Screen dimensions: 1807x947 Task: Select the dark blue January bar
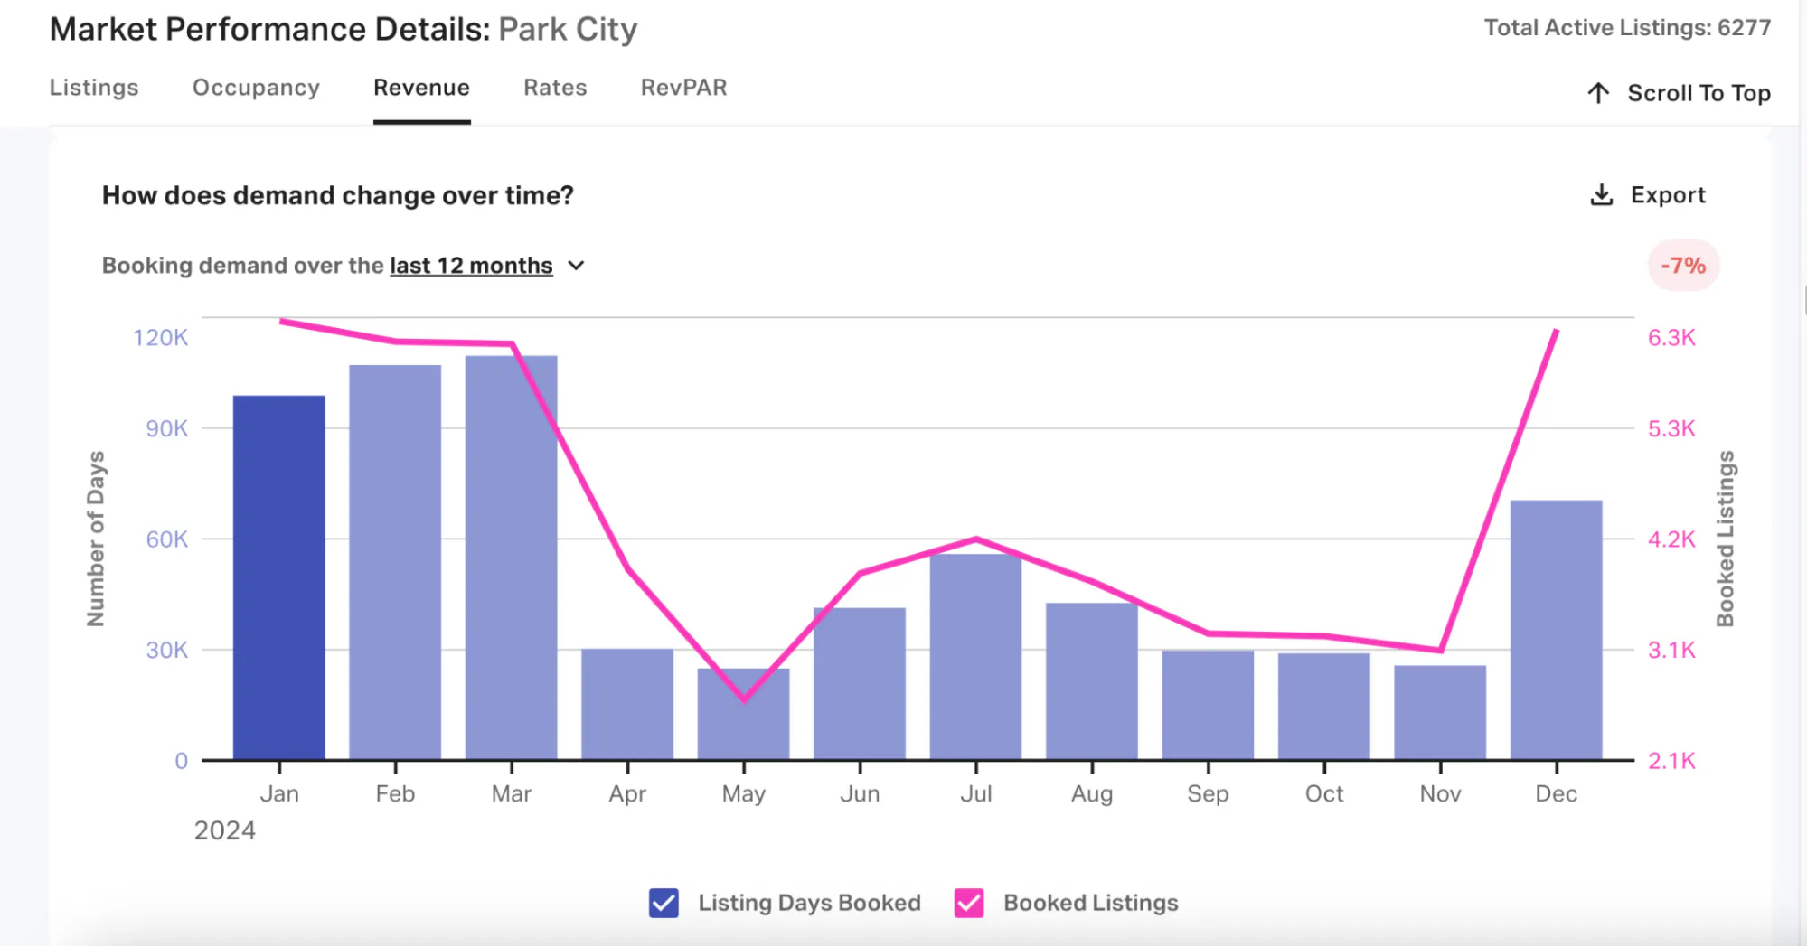(x=279, y=577)
